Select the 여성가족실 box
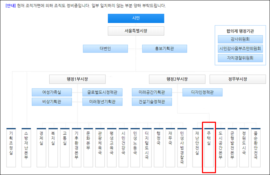 pos(52,92)
